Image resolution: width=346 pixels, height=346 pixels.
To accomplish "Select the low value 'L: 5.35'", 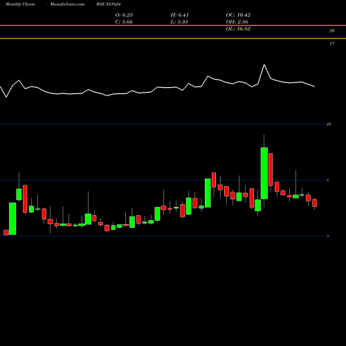I will point(179,22).
